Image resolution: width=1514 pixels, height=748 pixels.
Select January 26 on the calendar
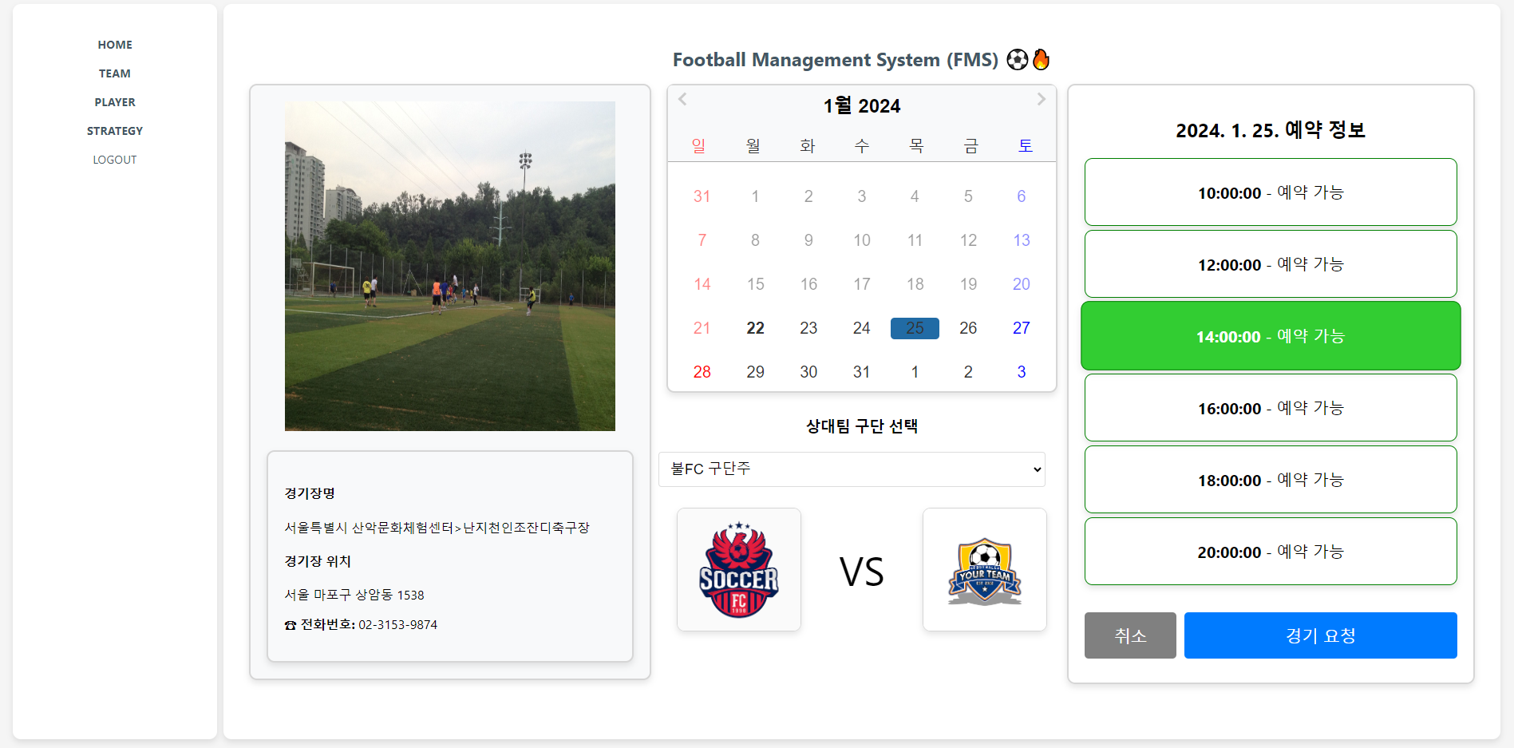coord(968,328)
